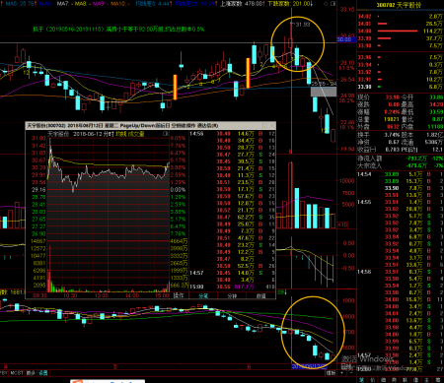444x383 pixels.
Task: Click the 大宗流入 -478.6万 row
Action: tap(401, 165)
